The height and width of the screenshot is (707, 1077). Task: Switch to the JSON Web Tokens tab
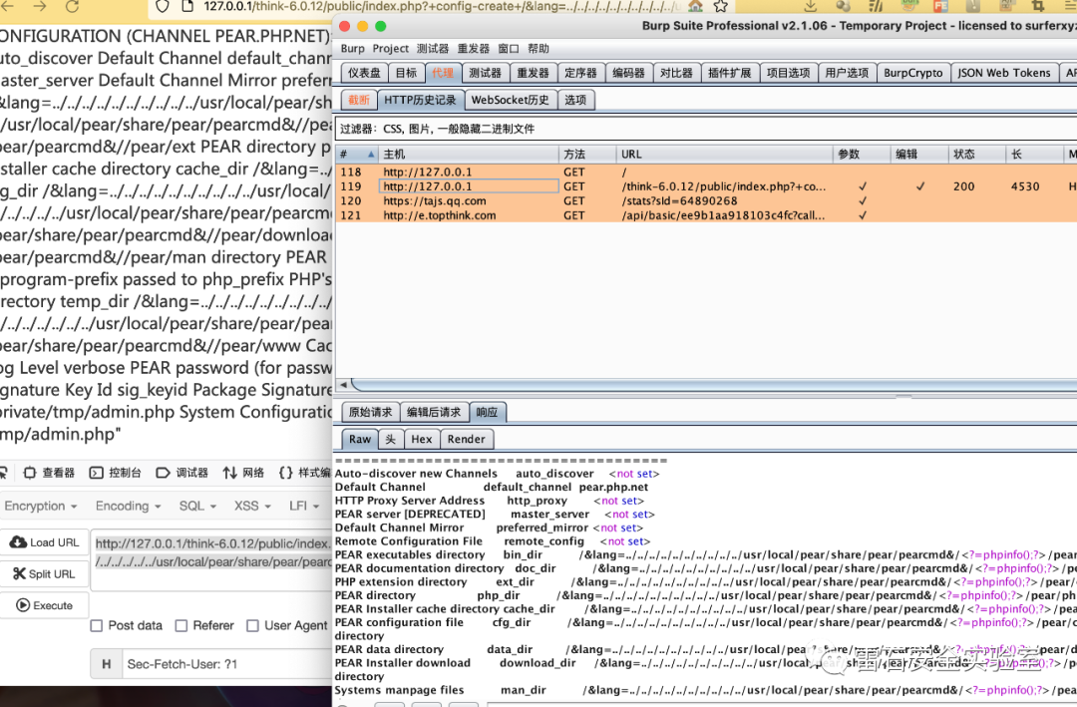[x=1004, y=73]
